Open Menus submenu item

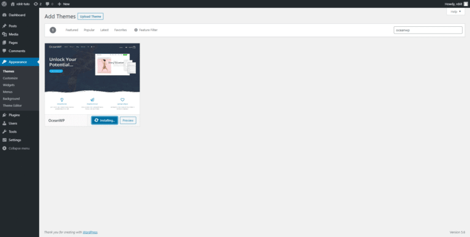(x=8, y=92)
